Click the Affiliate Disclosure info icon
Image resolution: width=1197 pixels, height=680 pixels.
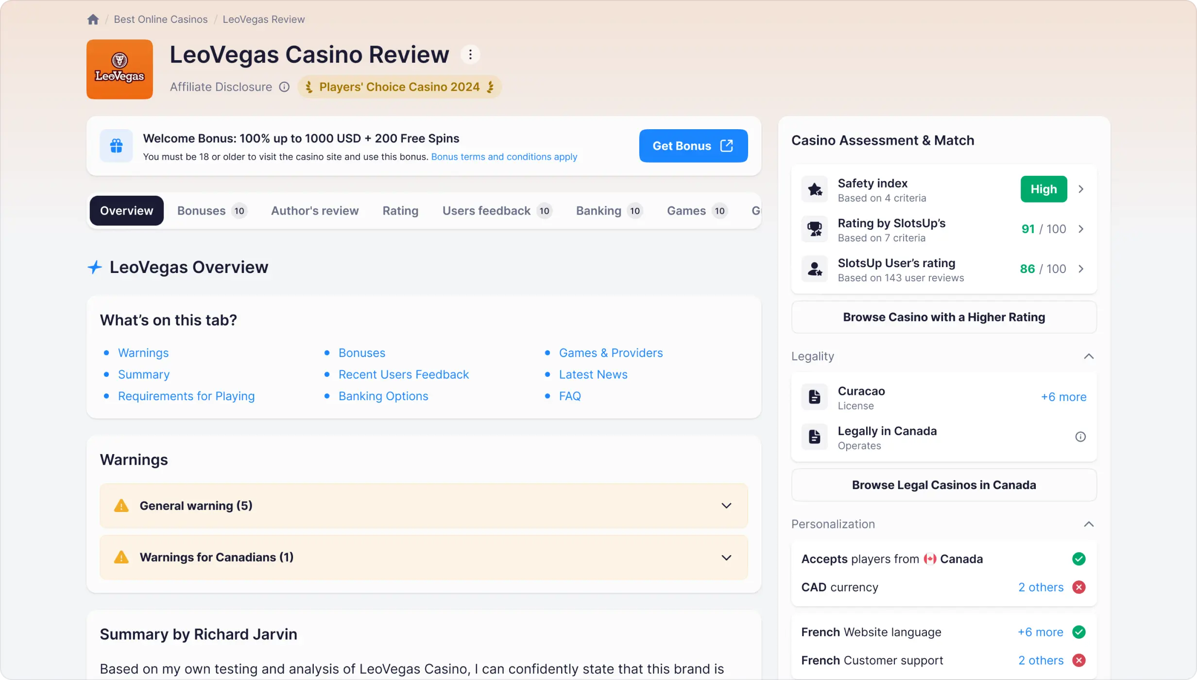pos(284,86)
